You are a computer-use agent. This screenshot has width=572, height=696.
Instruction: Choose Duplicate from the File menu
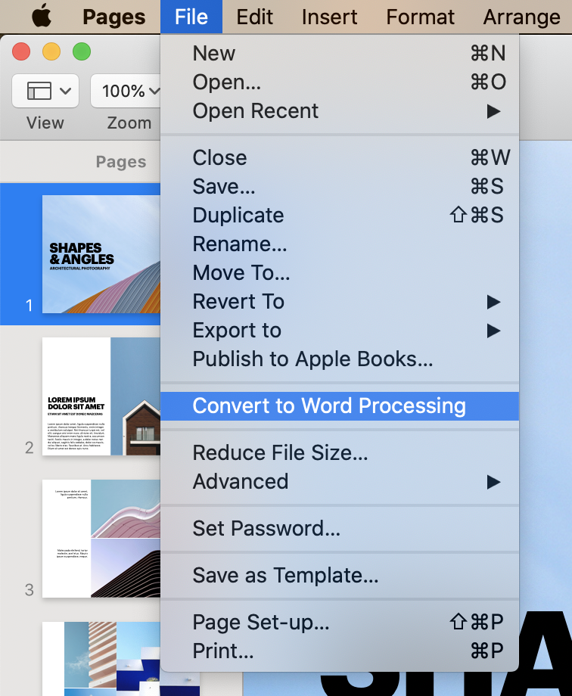point(340,216)
